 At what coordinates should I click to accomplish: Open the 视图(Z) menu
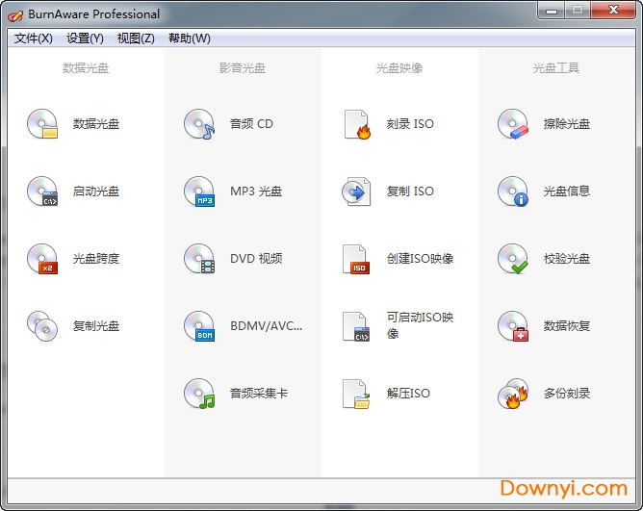pyautogui.click(x=136, y=38)
